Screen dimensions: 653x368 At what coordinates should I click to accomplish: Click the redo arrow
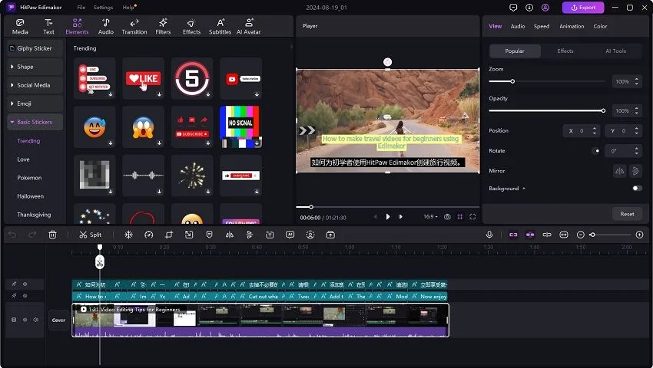(32, 235)
